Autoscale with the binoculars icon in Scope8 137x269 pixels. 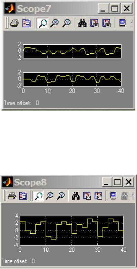76,196
